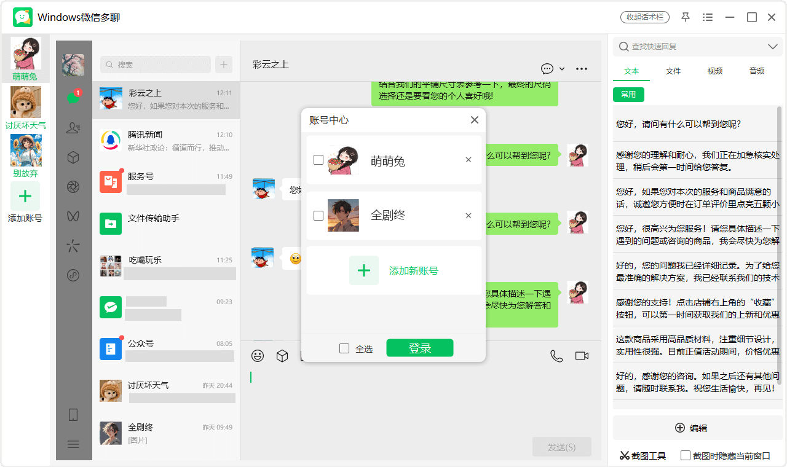The image size is (787, 467).
Task: Open the contacts icon in WeChat sidebar
Action: 73,128
